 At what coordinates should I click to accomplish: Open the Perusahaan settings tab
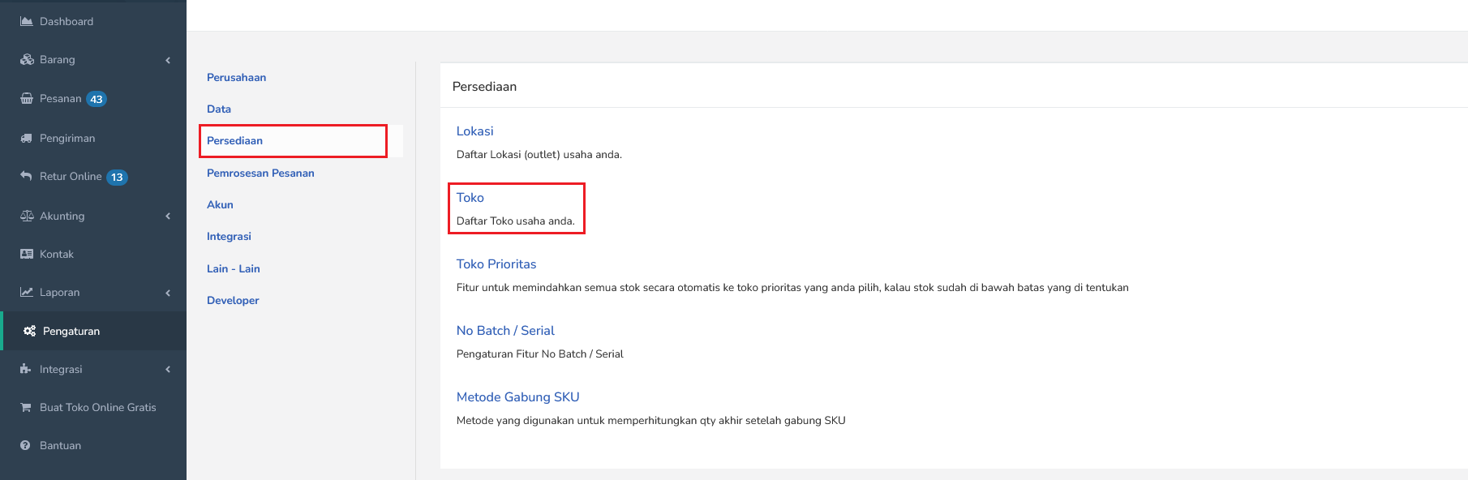click(x=237, y=77)
